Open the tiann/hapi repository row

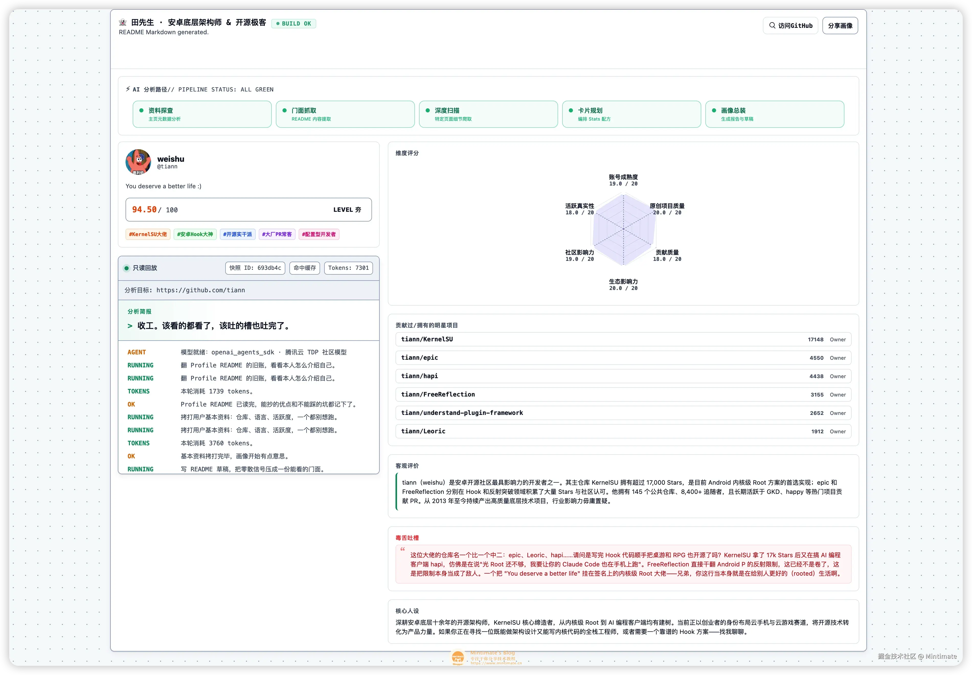[623, 376]
